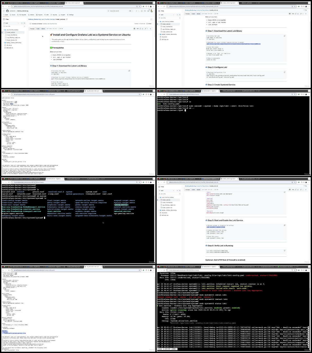The height and width of the screenshot is (353, 312).
Task: Click the Raw button in the Step 5 GitHub window
Action: [x=293, y=189]
